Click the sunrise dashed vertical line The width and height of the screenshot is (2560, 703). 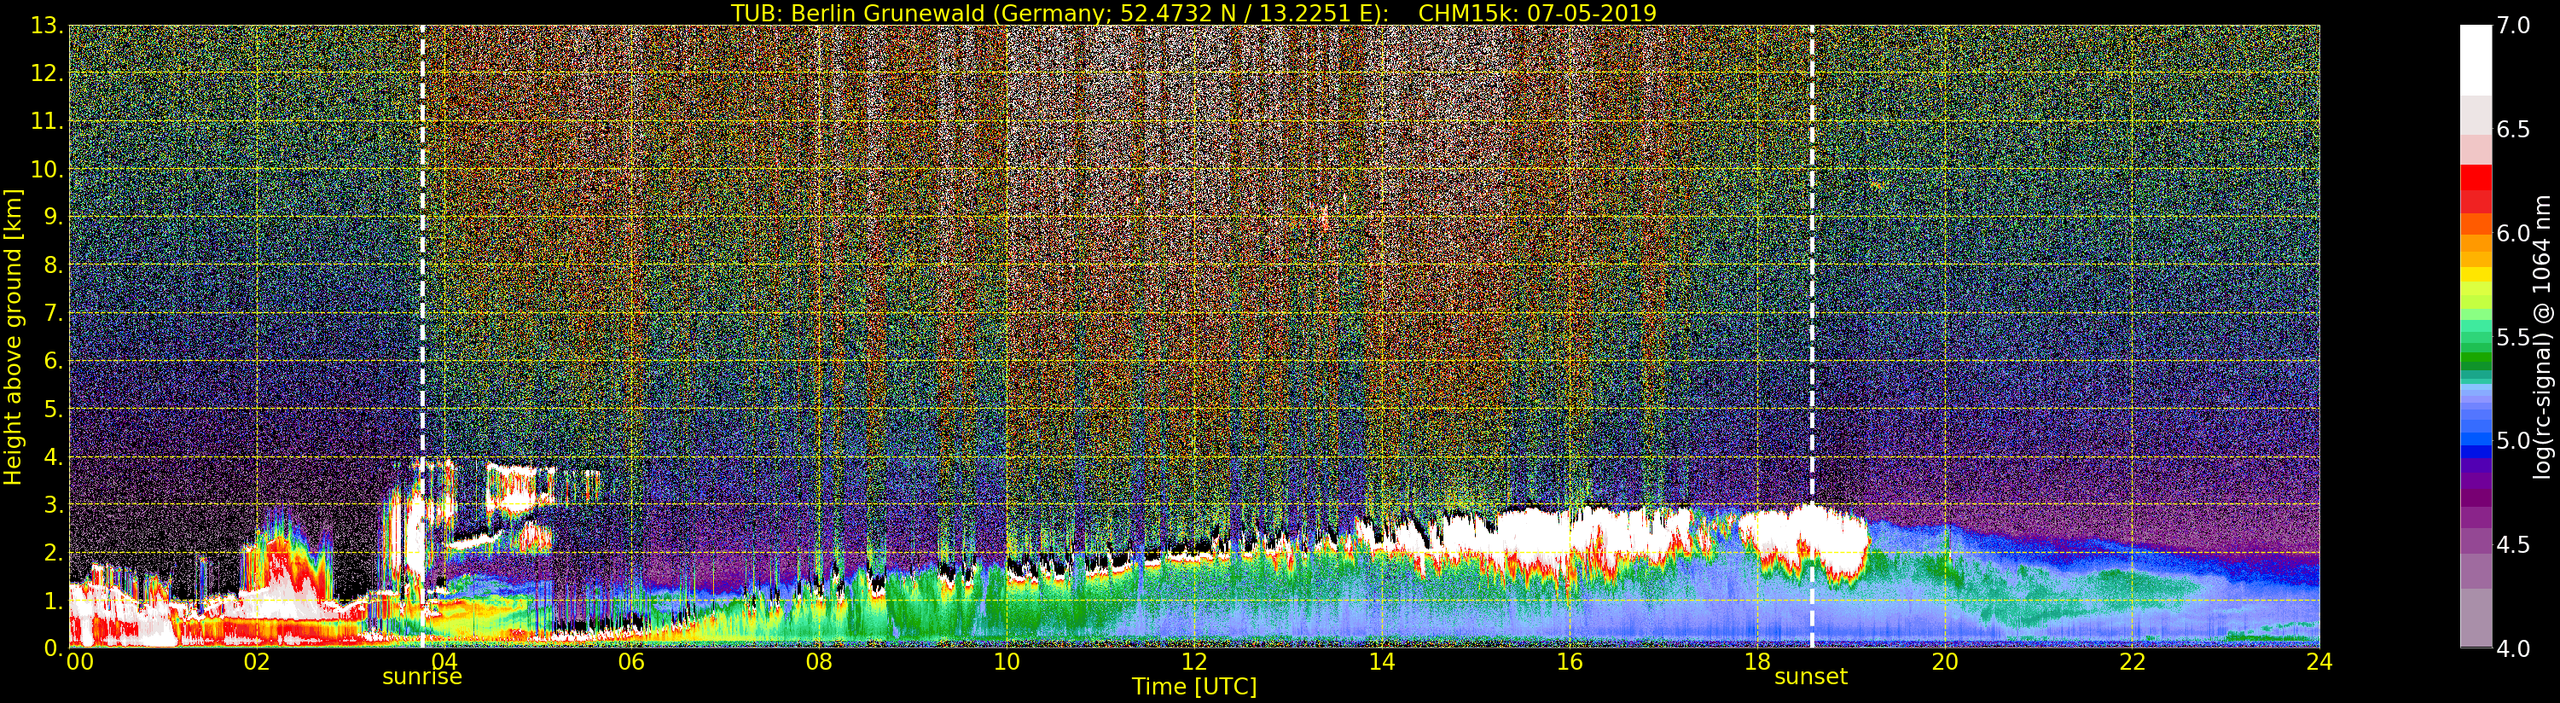[422, 299]
